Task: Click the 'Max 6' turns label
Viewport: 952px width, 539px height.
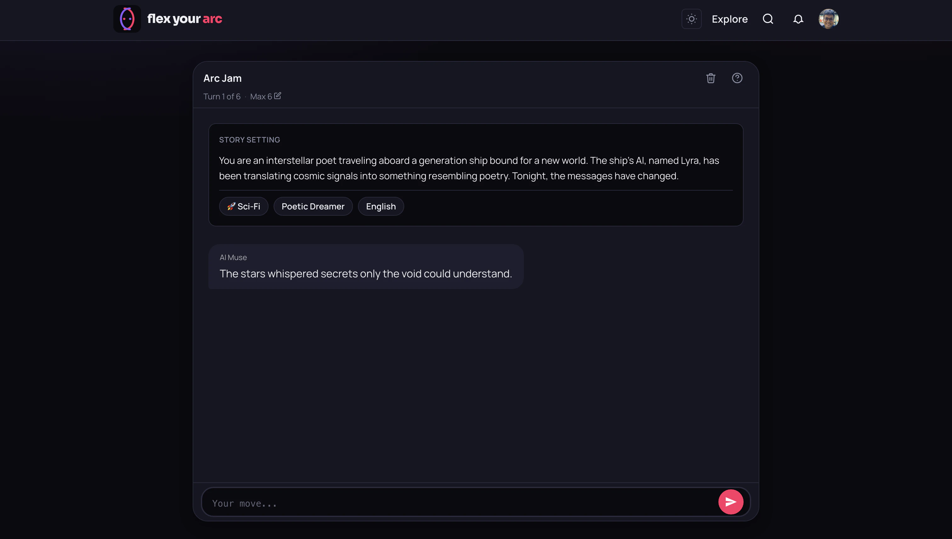Action: [x=261, y=97]
